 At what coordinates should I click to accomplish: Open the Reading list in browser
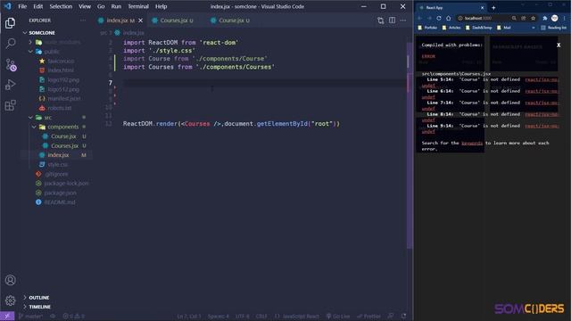pyautogui.click(x=553, y=28)
